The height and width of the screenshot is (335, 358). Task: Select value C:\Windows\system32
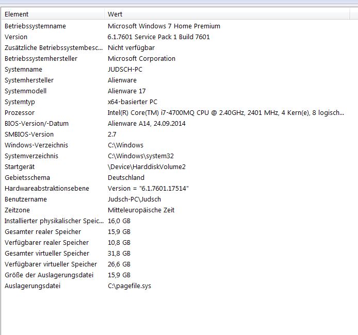[141, 156]
